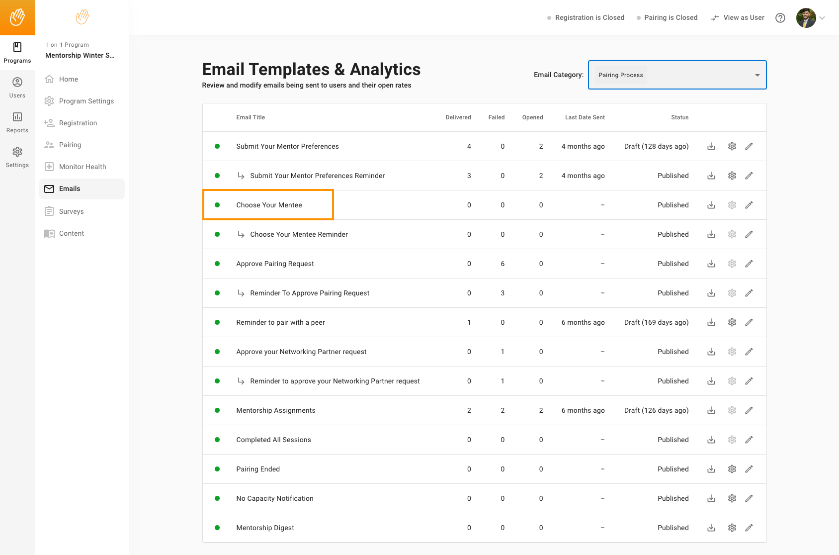839x555 pixels.
Task: Open the Email Category dropdown
Action: pos(677,75)
